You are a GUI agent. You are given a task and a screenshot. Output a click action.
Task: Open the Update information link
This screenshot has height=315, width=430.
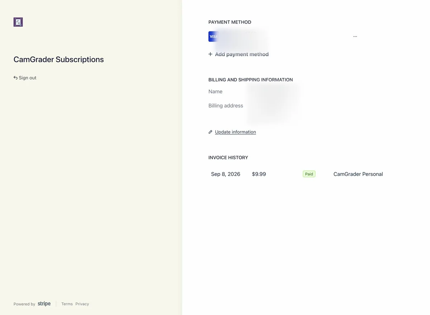[x=235, y=132]
